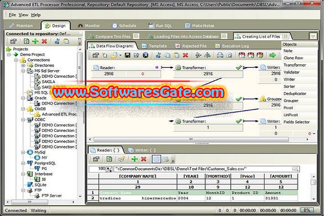Select Clone Row in the Objects list
Image resolution: width=324 pixels, height=216 pixels.
tap(293, 58)
